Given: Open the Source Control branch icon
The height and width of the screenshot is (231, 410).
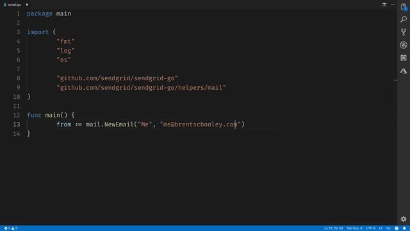Looking at the screenshot, I should 404,32.
